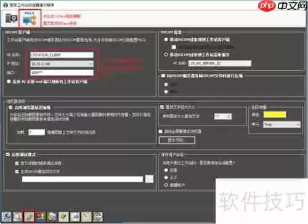The height and width of the screenshot is (224, 308).
Task: Select the beige pencil icon in bottom toolbar
Action: pos(86,217)
